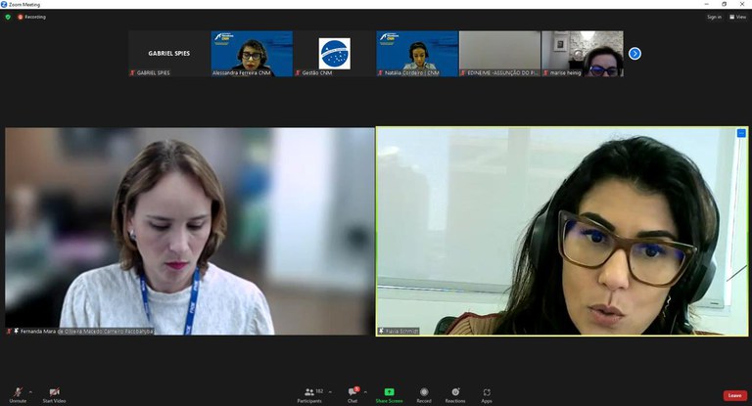Open the Reactions menu
Image resolution: width=752 pixels, height=406 pixels.
click(x=455, y=393)
